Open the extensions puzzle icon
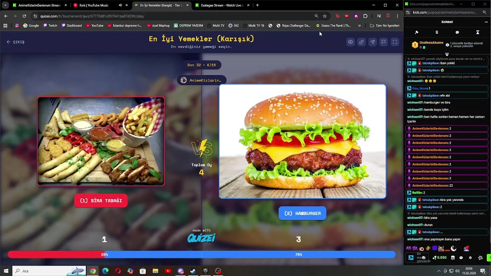The image size is (491, 276). pyautogui.click(x=365, y=16)
